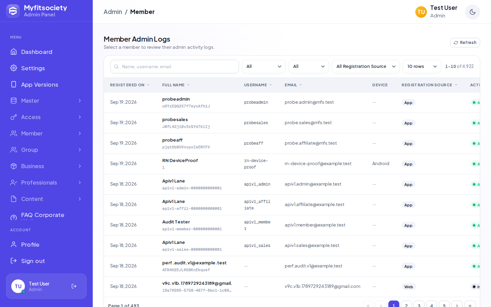Expand the Master menu chevron

pyautogui.click(x=80, y=101)
